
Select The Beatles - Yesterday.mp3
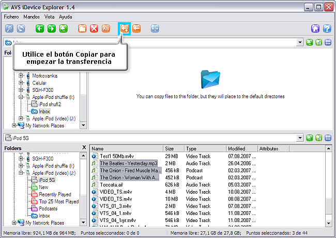coord(129,163)
